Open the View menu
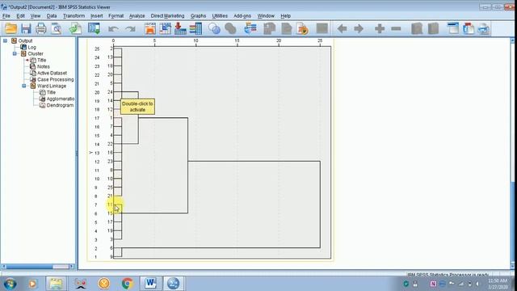Image resolution: width=517 pixels, height=291 pixels. 36,16
